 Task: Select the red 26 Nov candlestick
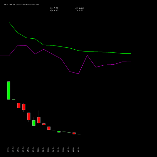[24, 107]
